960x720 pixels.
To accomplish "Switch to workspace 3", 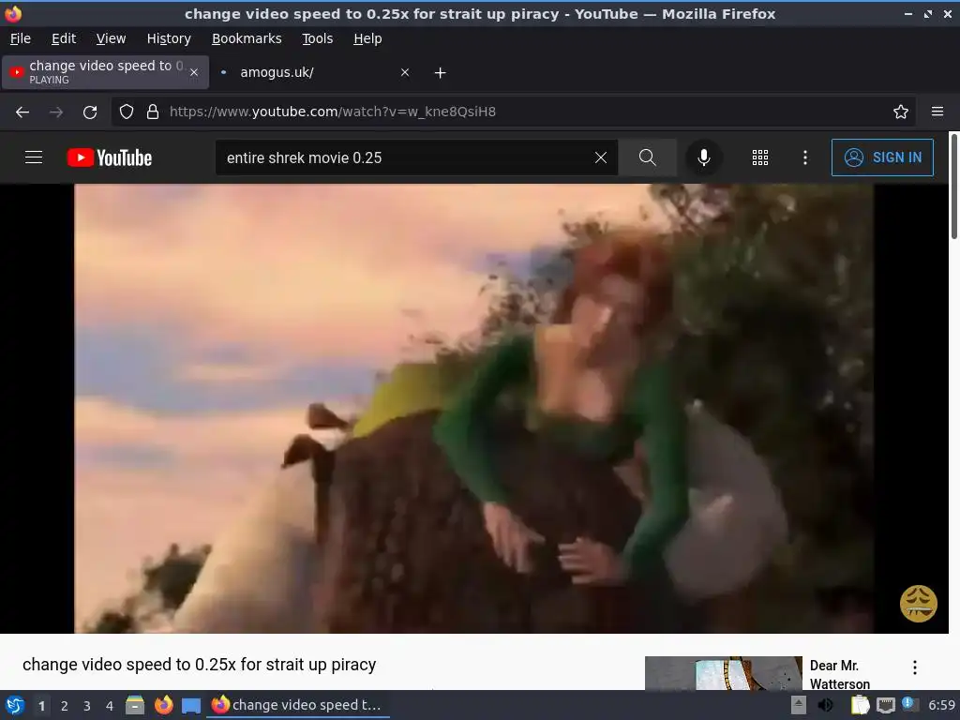I will tap(87, 706).
